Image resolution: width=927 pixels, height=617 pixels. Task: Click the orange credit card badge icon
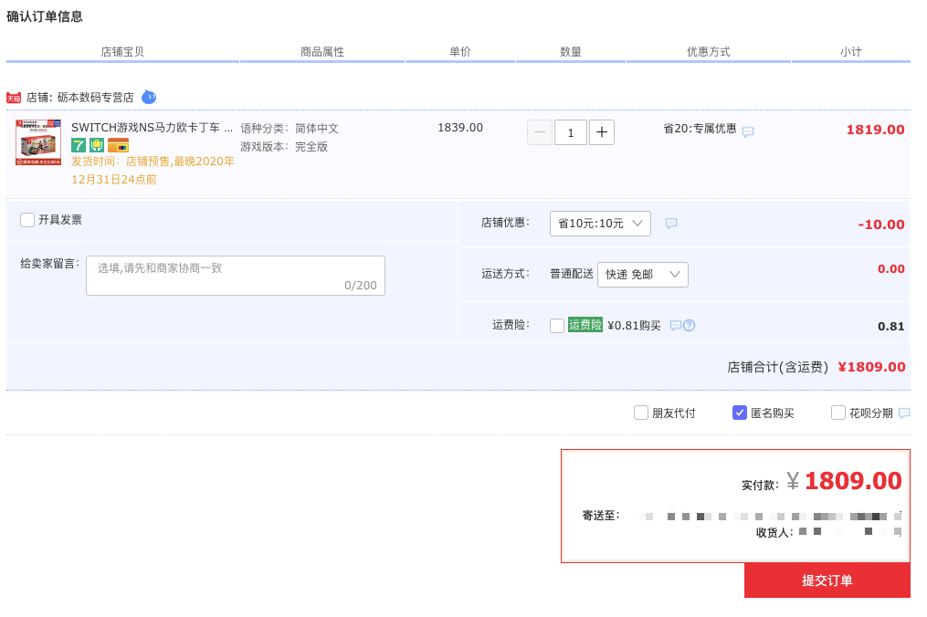118,145
